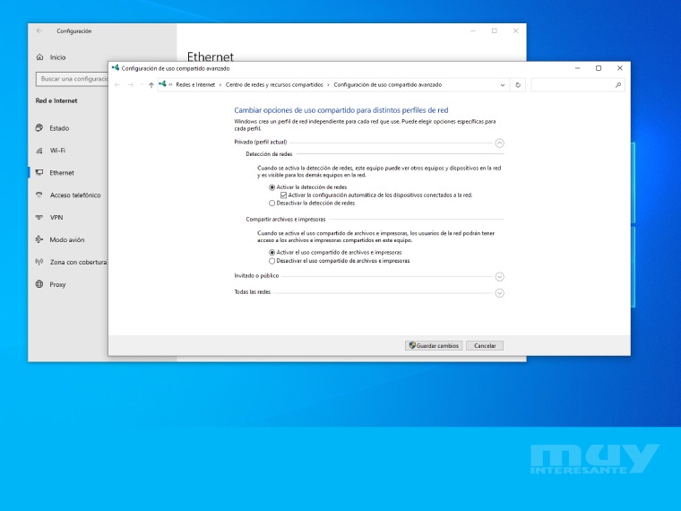Screen dimensions: 681x511
Task: Click the search box in sharing window
Action: click(x=578, y=85)
